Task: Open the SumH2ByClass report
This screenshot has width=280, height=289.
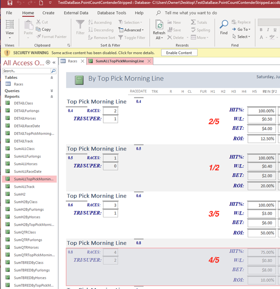Action: [25, 202]
